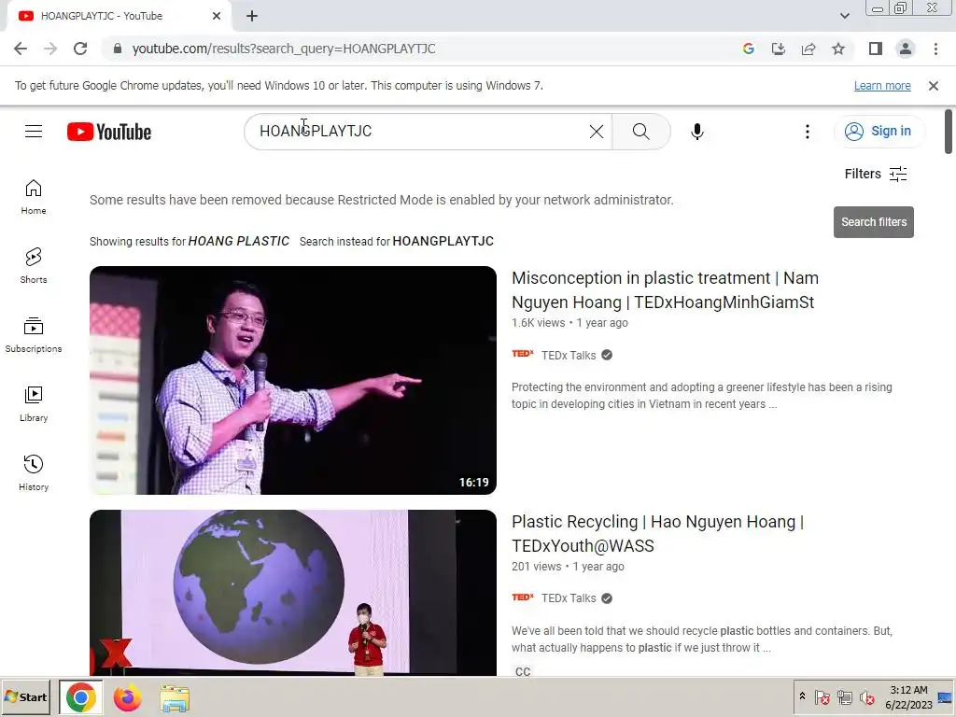Open a new tab with plus button
The image size is (956, 717).
[252, 16]
